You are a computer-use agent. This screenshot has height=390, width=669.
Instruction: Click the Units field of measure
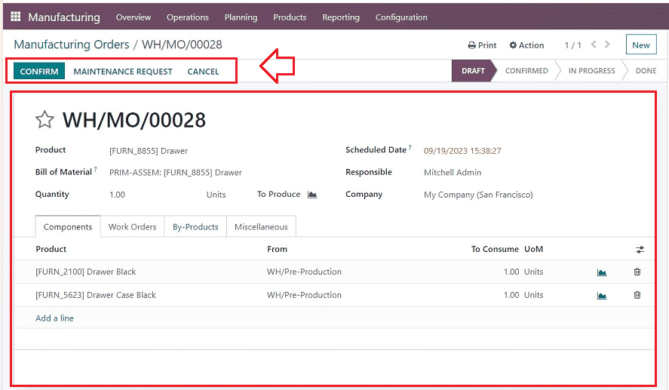pyautogui.click(x=216, y=195)
